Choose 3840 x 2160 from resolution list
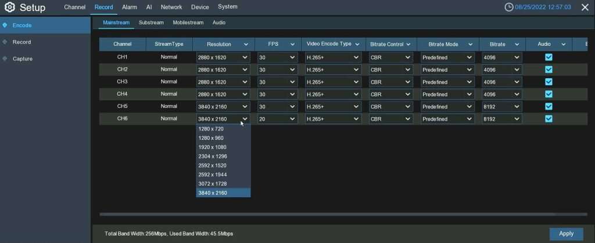 [x=223, y=193]
